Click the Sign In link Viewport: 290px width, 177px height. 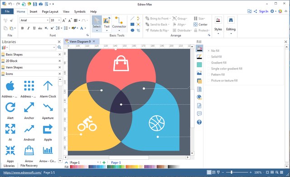click(x=264, y=11)
